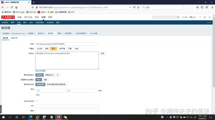Click the browser 搜索 search box

162,7
